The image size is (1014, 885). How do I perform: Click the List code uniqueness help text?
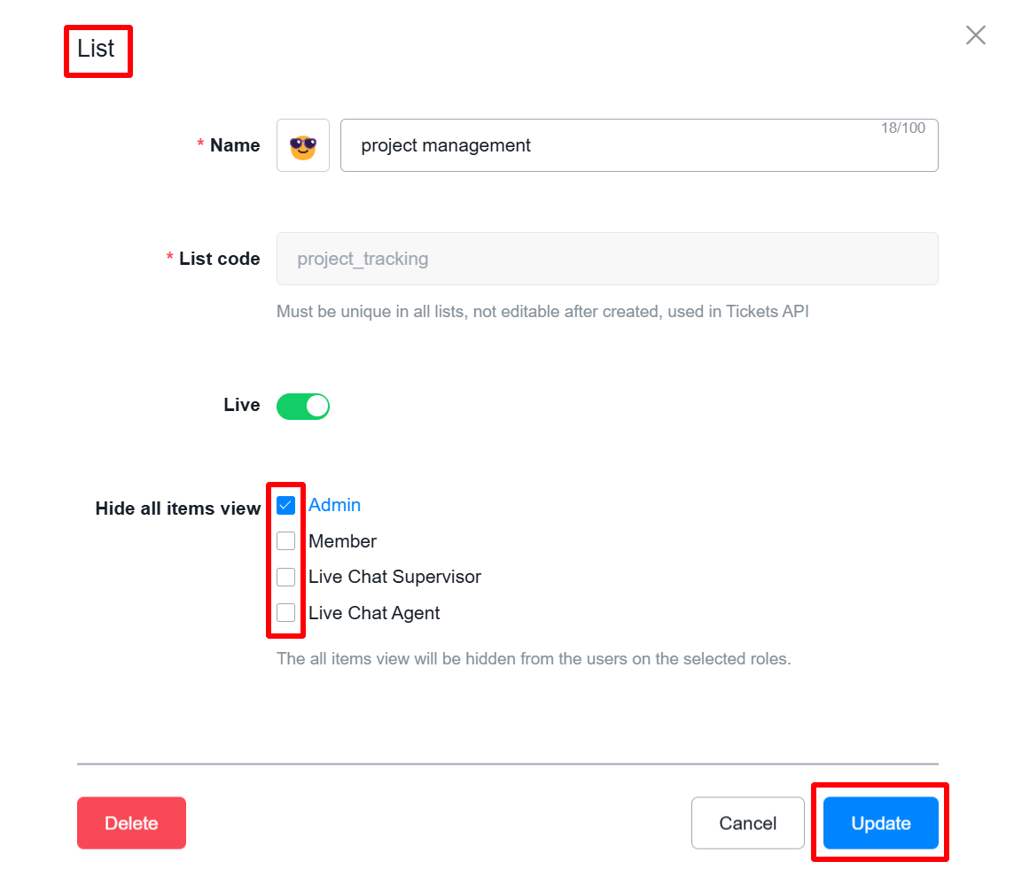pos(542,312)
